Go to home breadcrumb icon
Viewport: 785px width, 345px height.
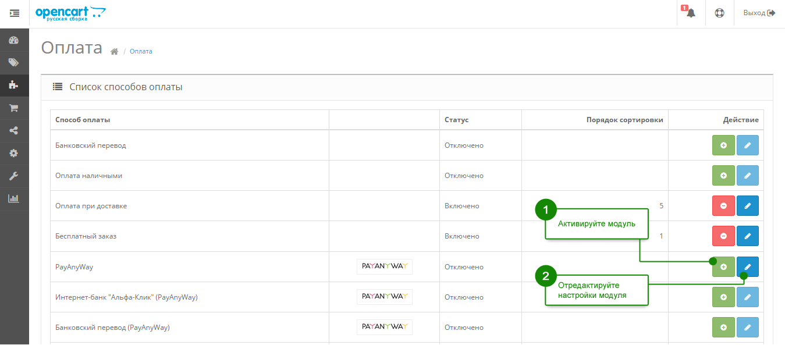tap(115, 52)
